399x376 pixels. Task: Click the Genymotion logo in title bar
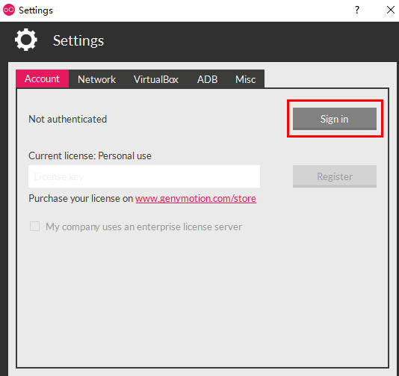9,10
